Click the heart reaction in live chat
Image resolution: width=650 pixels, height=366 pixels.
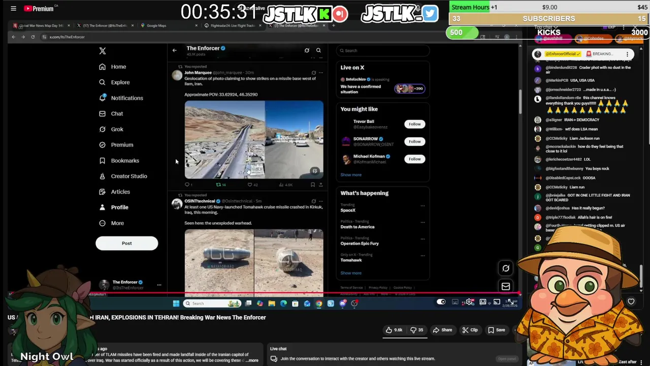coord(631,301)
